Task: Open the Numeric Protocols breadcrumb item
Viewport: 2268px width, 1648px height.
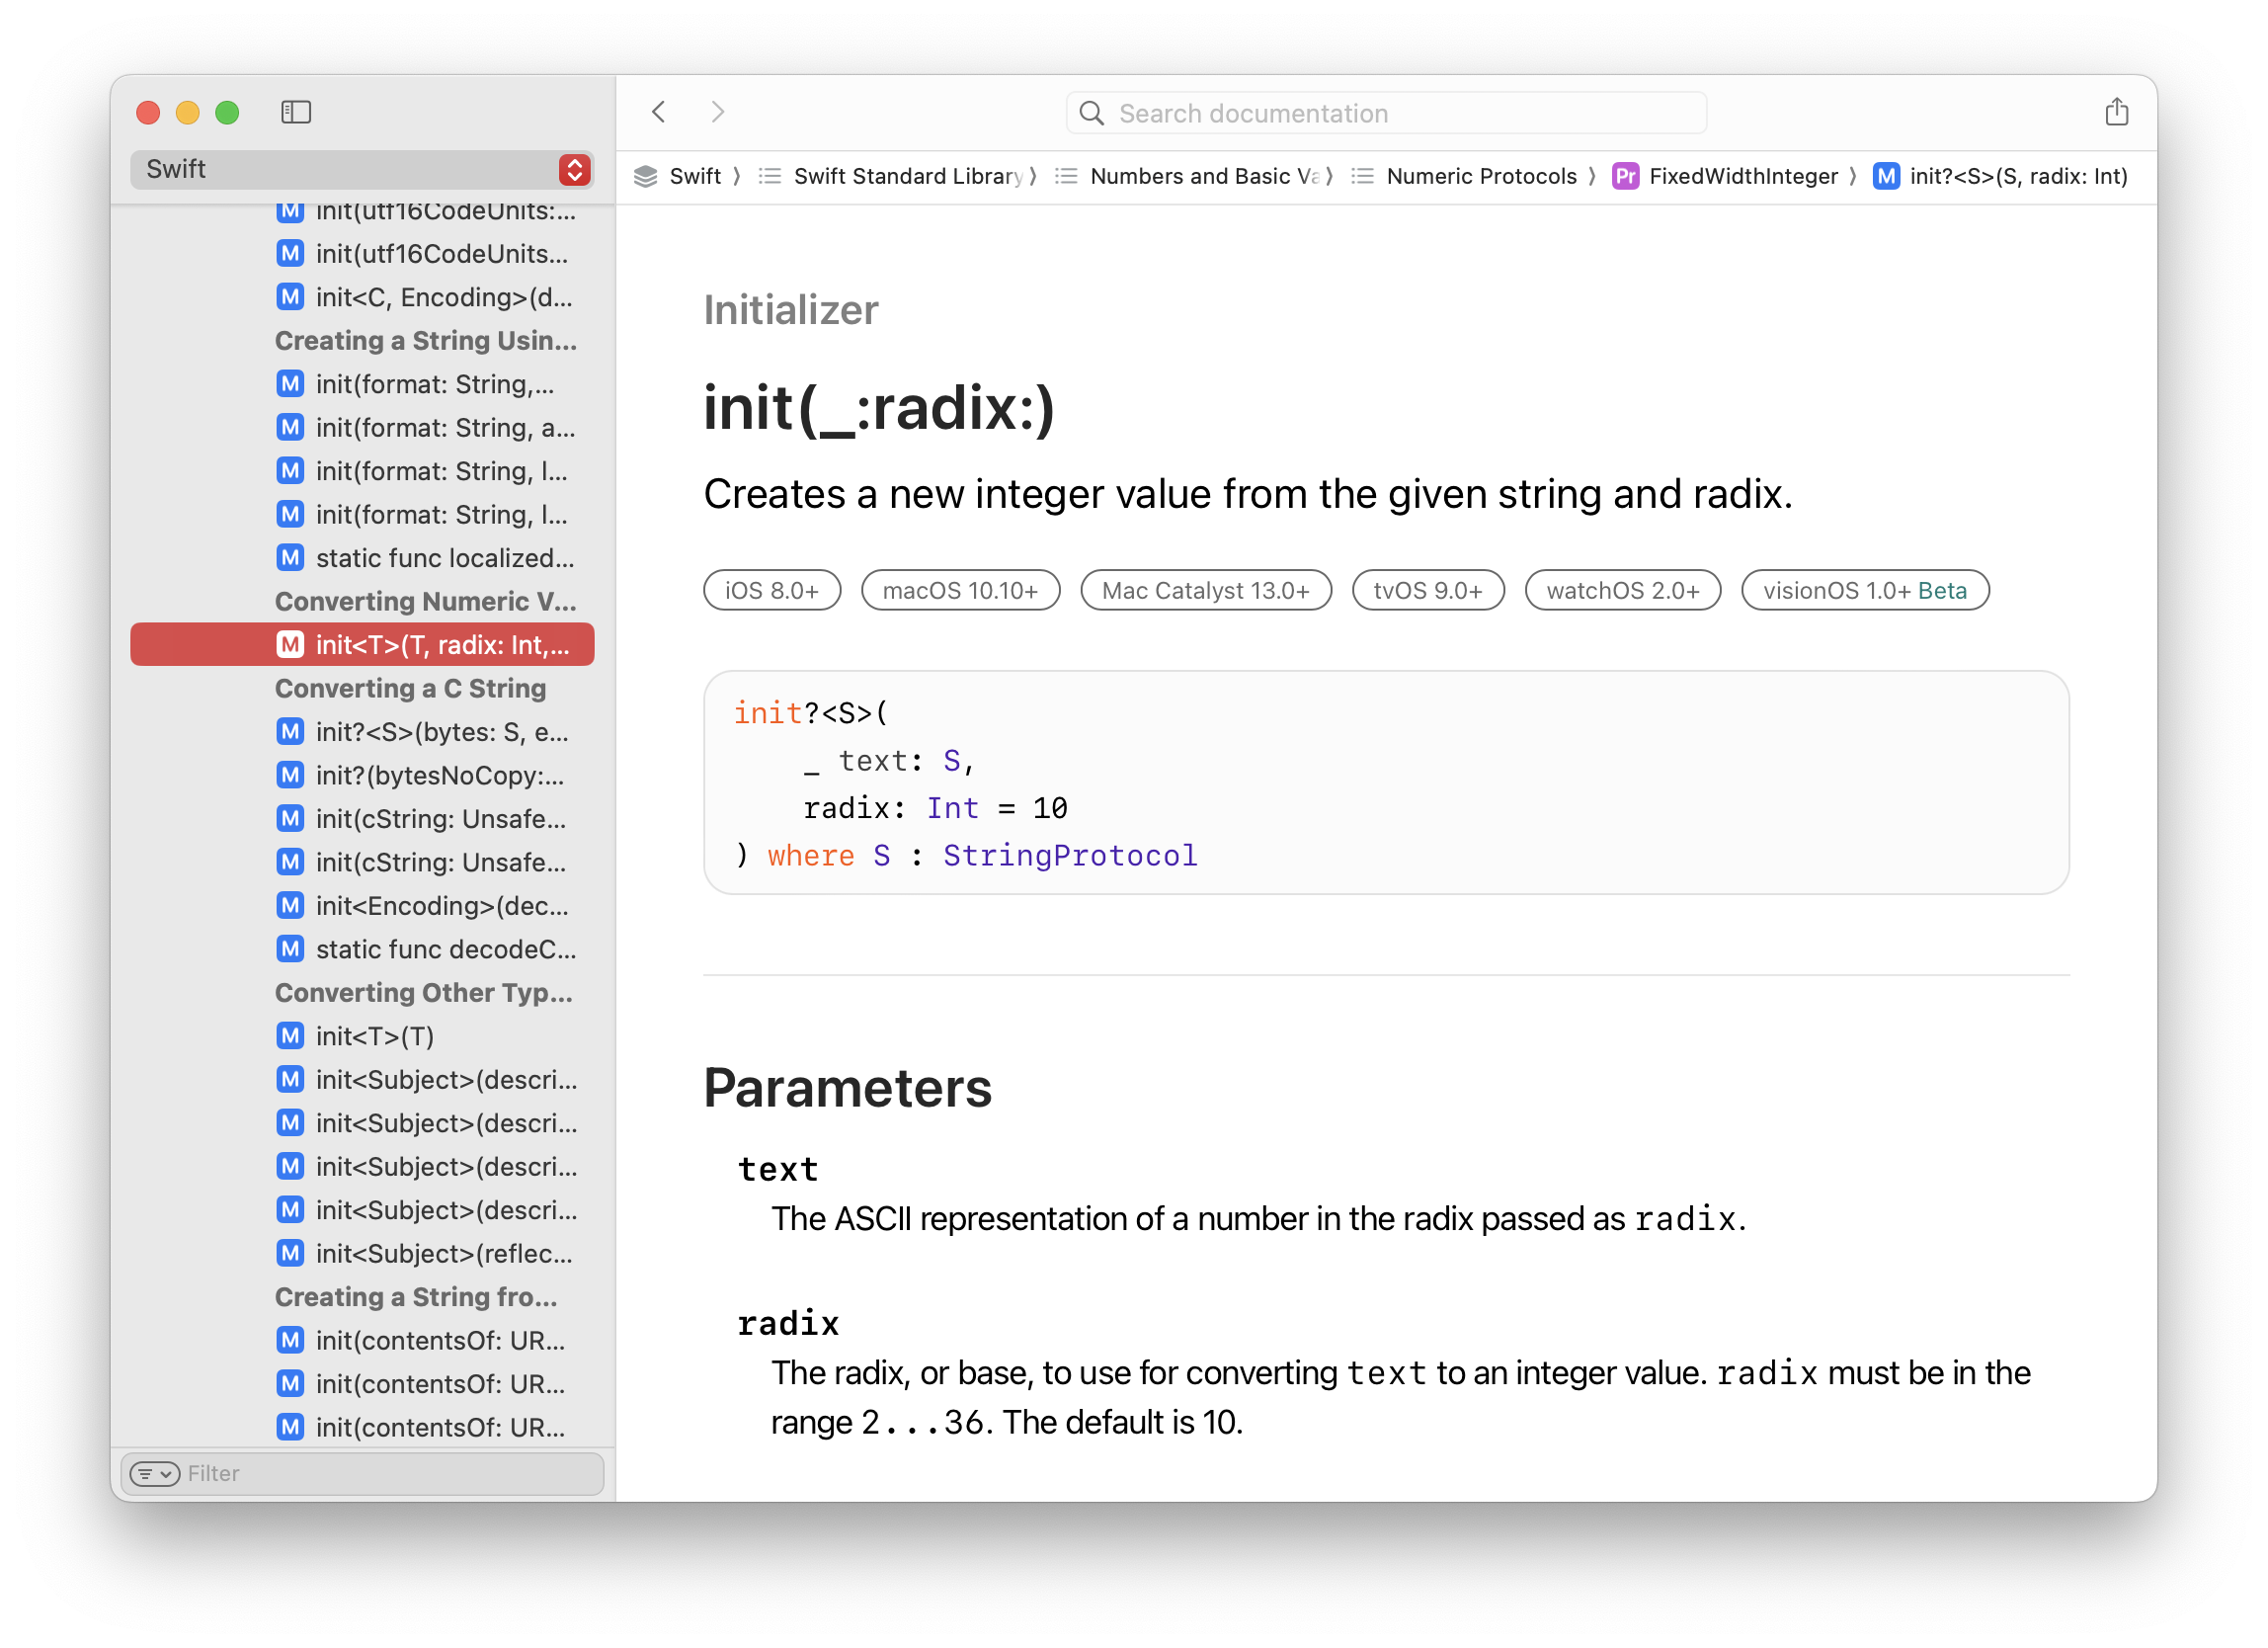Action: 1480,177
